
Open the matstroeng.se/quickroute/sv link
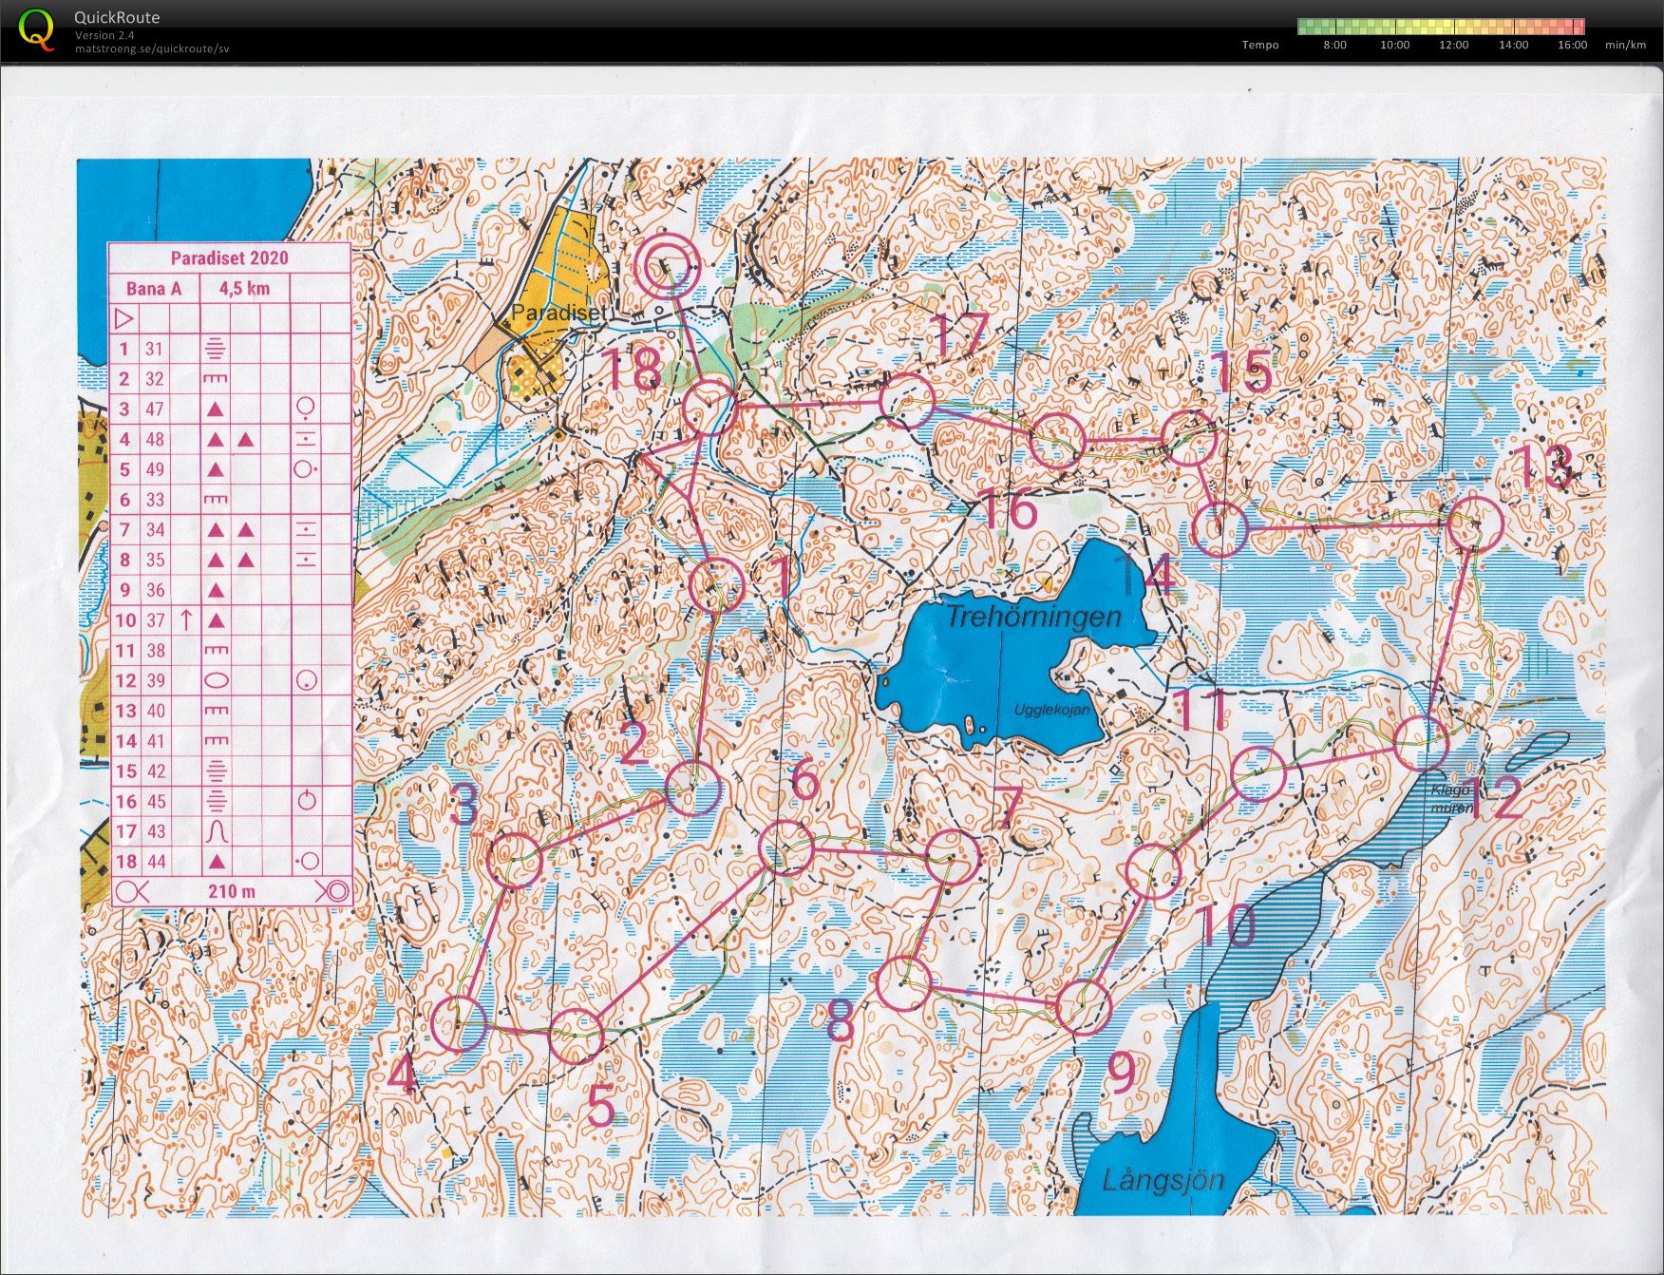pos(152,48)
